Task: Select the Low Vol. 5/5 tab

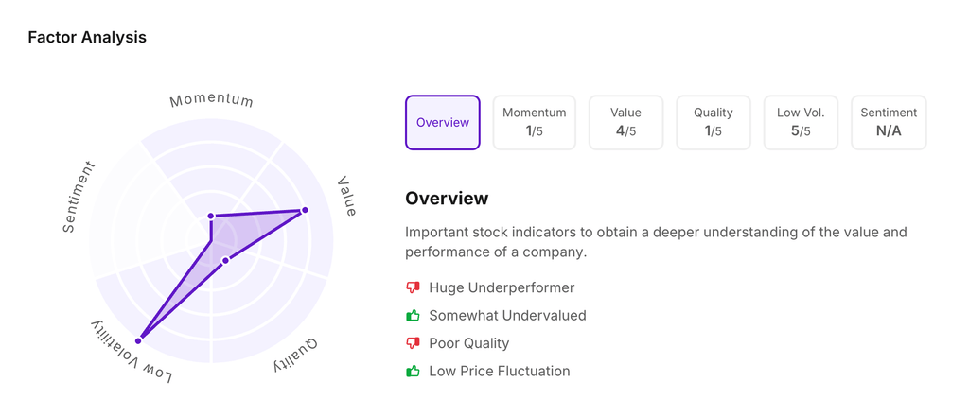Action: click(x=801, y=122)
